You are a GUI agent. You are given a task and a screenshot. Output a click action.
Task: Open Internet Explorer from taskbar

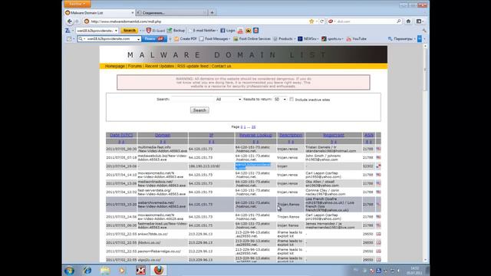[87, 271]
